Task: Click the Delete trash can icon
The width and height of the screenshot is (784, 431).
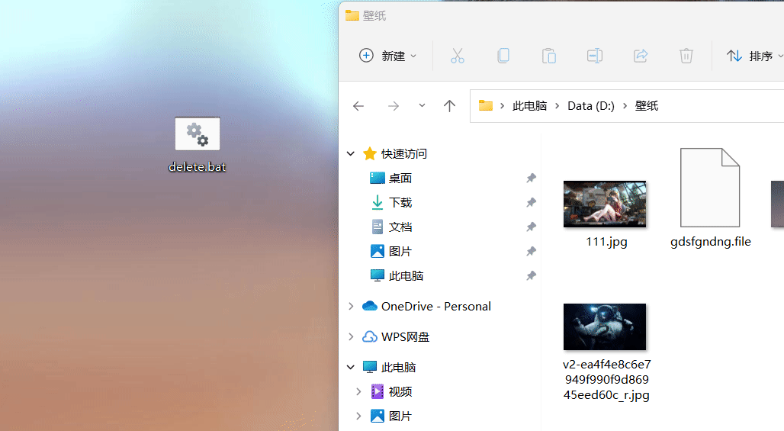Action: (686, 56)
